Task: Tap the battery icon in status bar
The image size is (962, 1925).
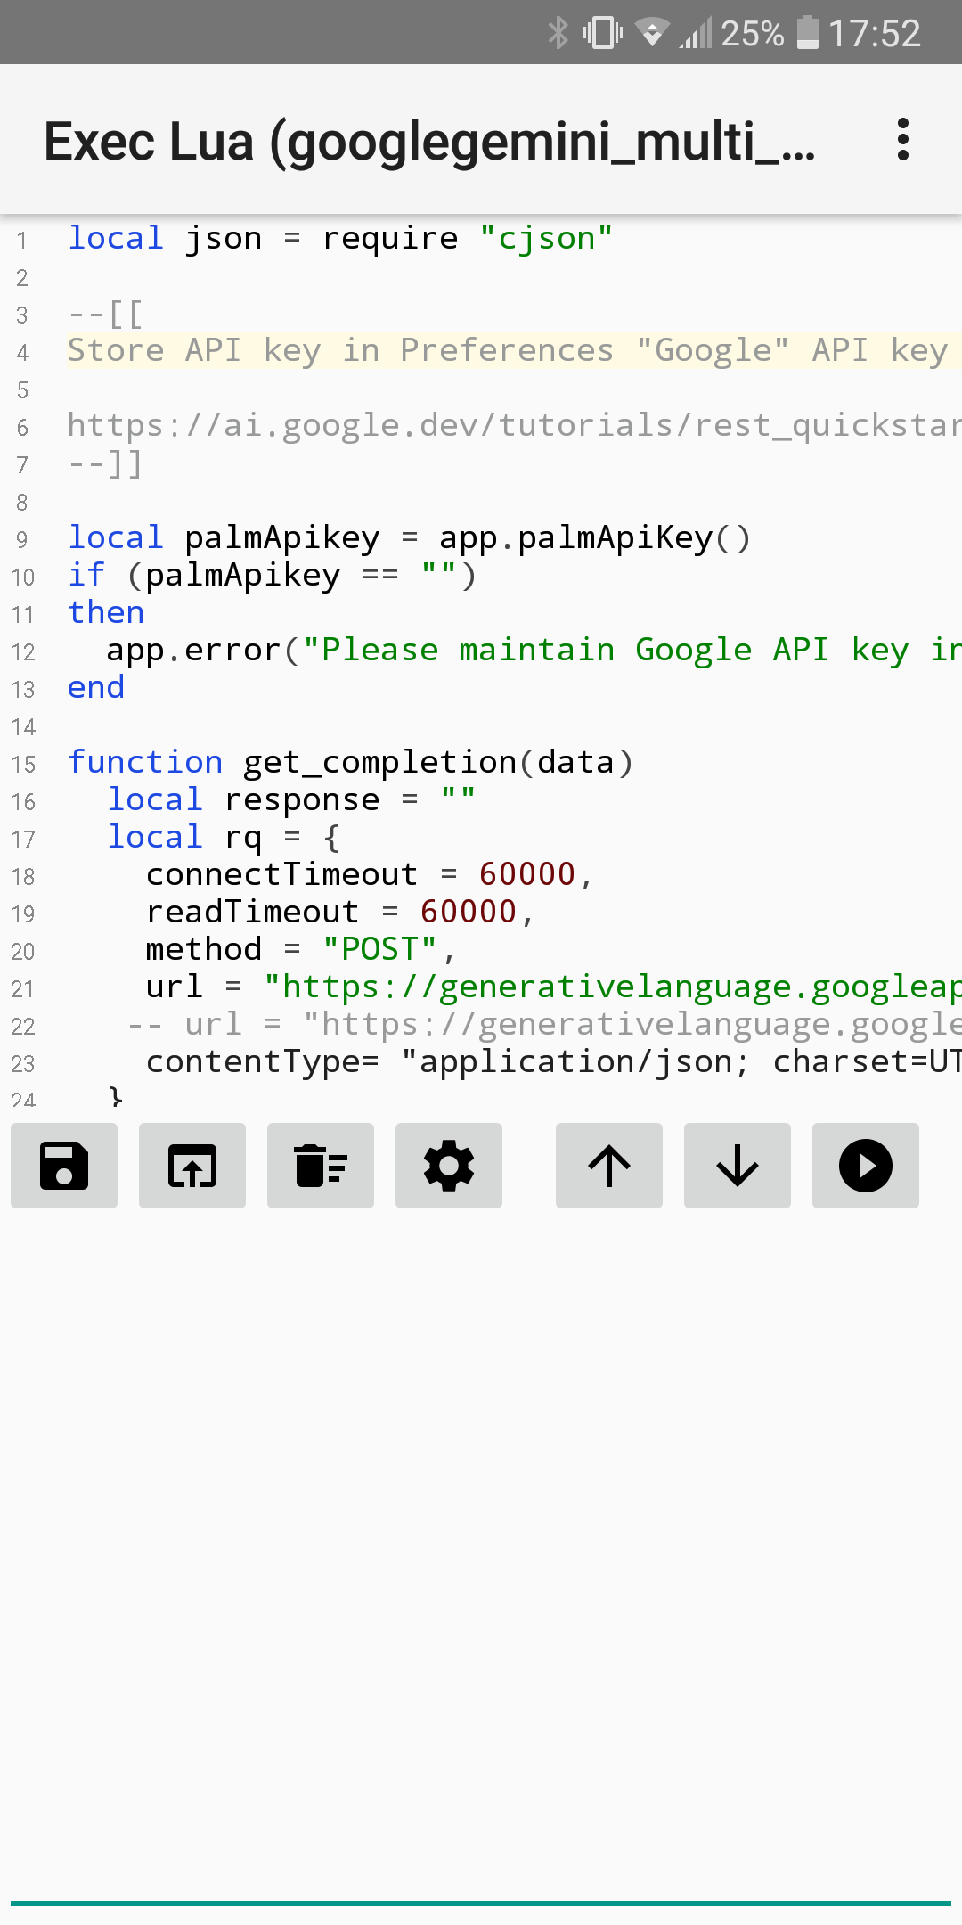Action: pyautogui.click(x=807, y=33)
